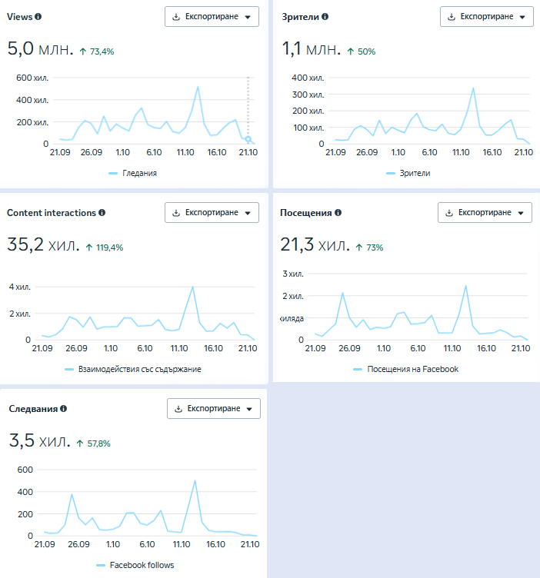Click the 119,4% growth indicator
The height and width of the screenshot is (578, 540).
(x=105, y=247)
